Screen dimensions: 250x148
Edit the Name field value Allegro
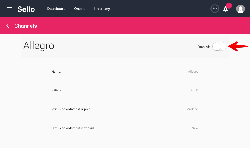(193, 72)
